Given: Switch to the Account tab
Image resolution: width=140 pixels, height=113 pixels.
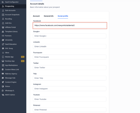Looking at the screenshot, I should coord(36,16).
